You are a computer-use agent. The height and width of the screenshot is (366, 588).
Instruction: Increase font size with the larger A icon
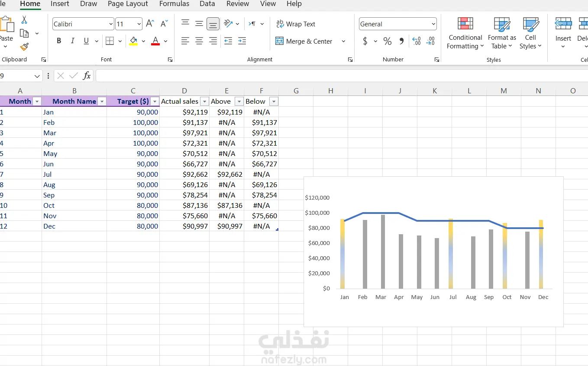point(150,24)
